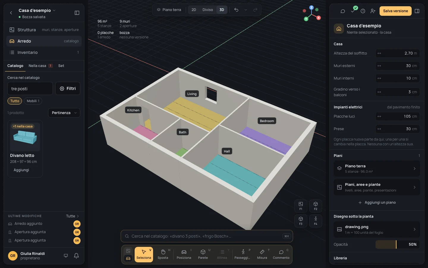Activate the Passeggiata walk tool

243,255
